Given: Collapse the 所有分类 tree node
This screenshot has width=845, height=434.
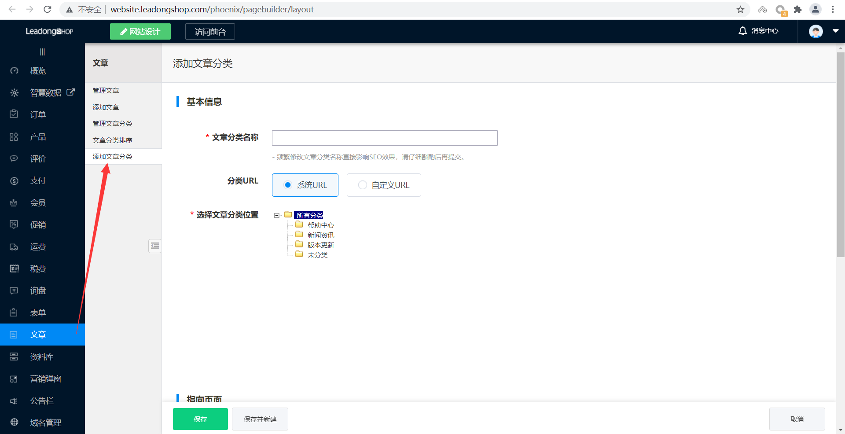Looking at the screenshot, I should (x=277, y=216).
